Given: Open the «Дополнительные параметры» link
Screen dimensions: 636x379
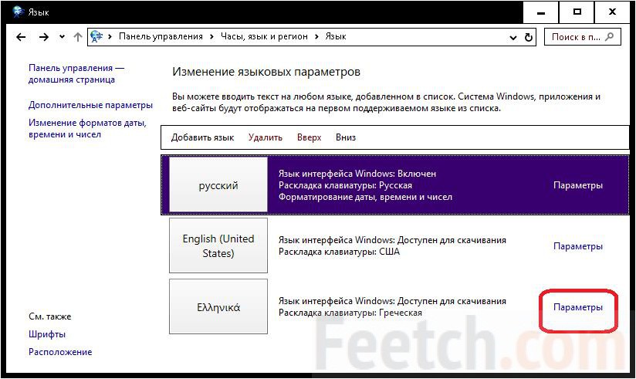Looking at the screenshot, I should point(90,105).
